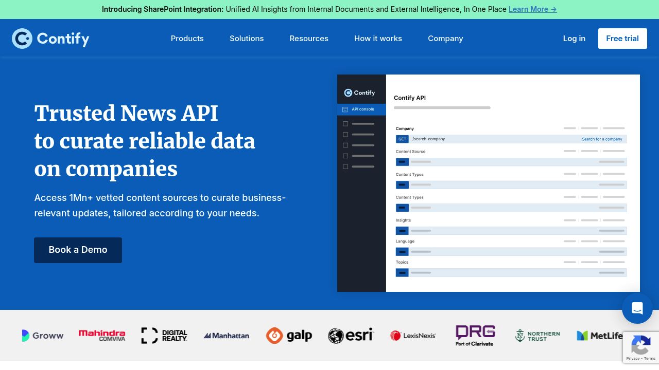Open the Products menu

(187, 39)
